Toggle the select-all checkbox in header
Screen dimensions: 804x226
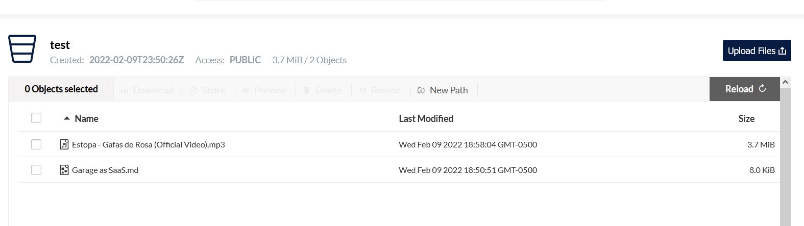pyautogui.click(x=36, y=118)
